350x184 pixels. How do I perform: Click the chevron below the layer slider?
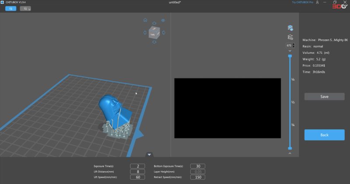tap(290, 153)
